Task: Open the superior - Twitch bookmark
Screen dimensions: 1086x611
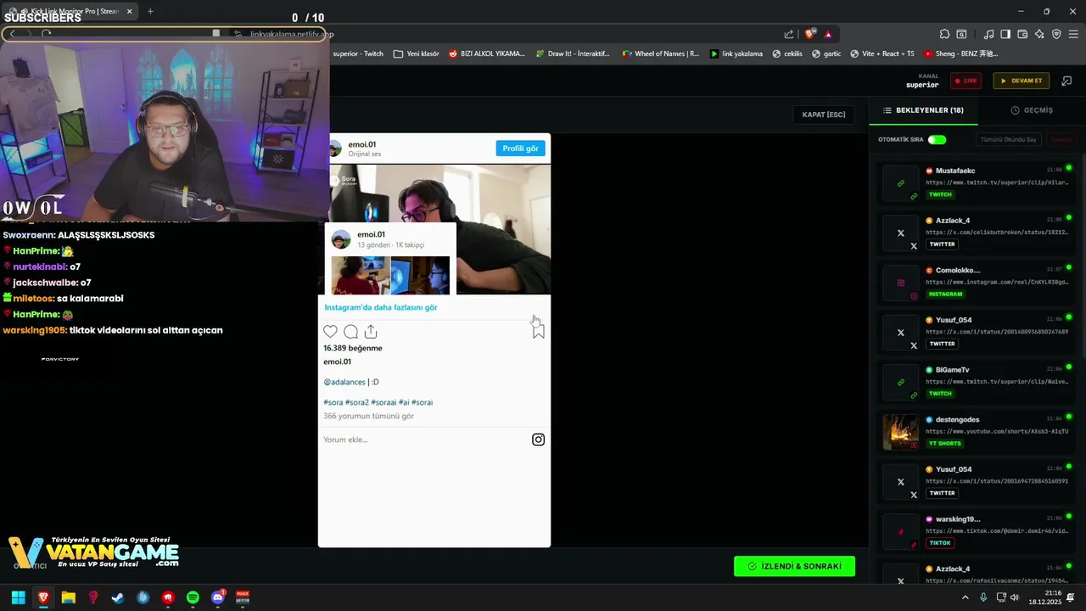Action: tap(358, 53)
